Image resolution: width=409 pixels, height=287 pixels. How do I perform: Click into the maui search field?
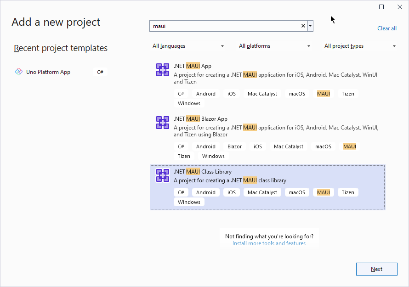[x=225, y=26]
